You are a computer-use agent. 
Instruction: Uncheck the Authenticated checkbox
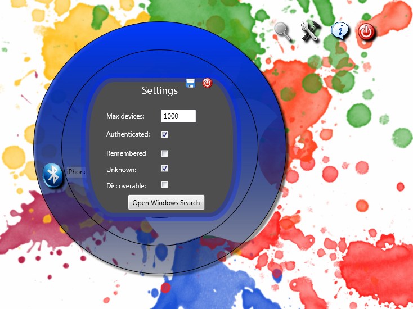[165, 134]
